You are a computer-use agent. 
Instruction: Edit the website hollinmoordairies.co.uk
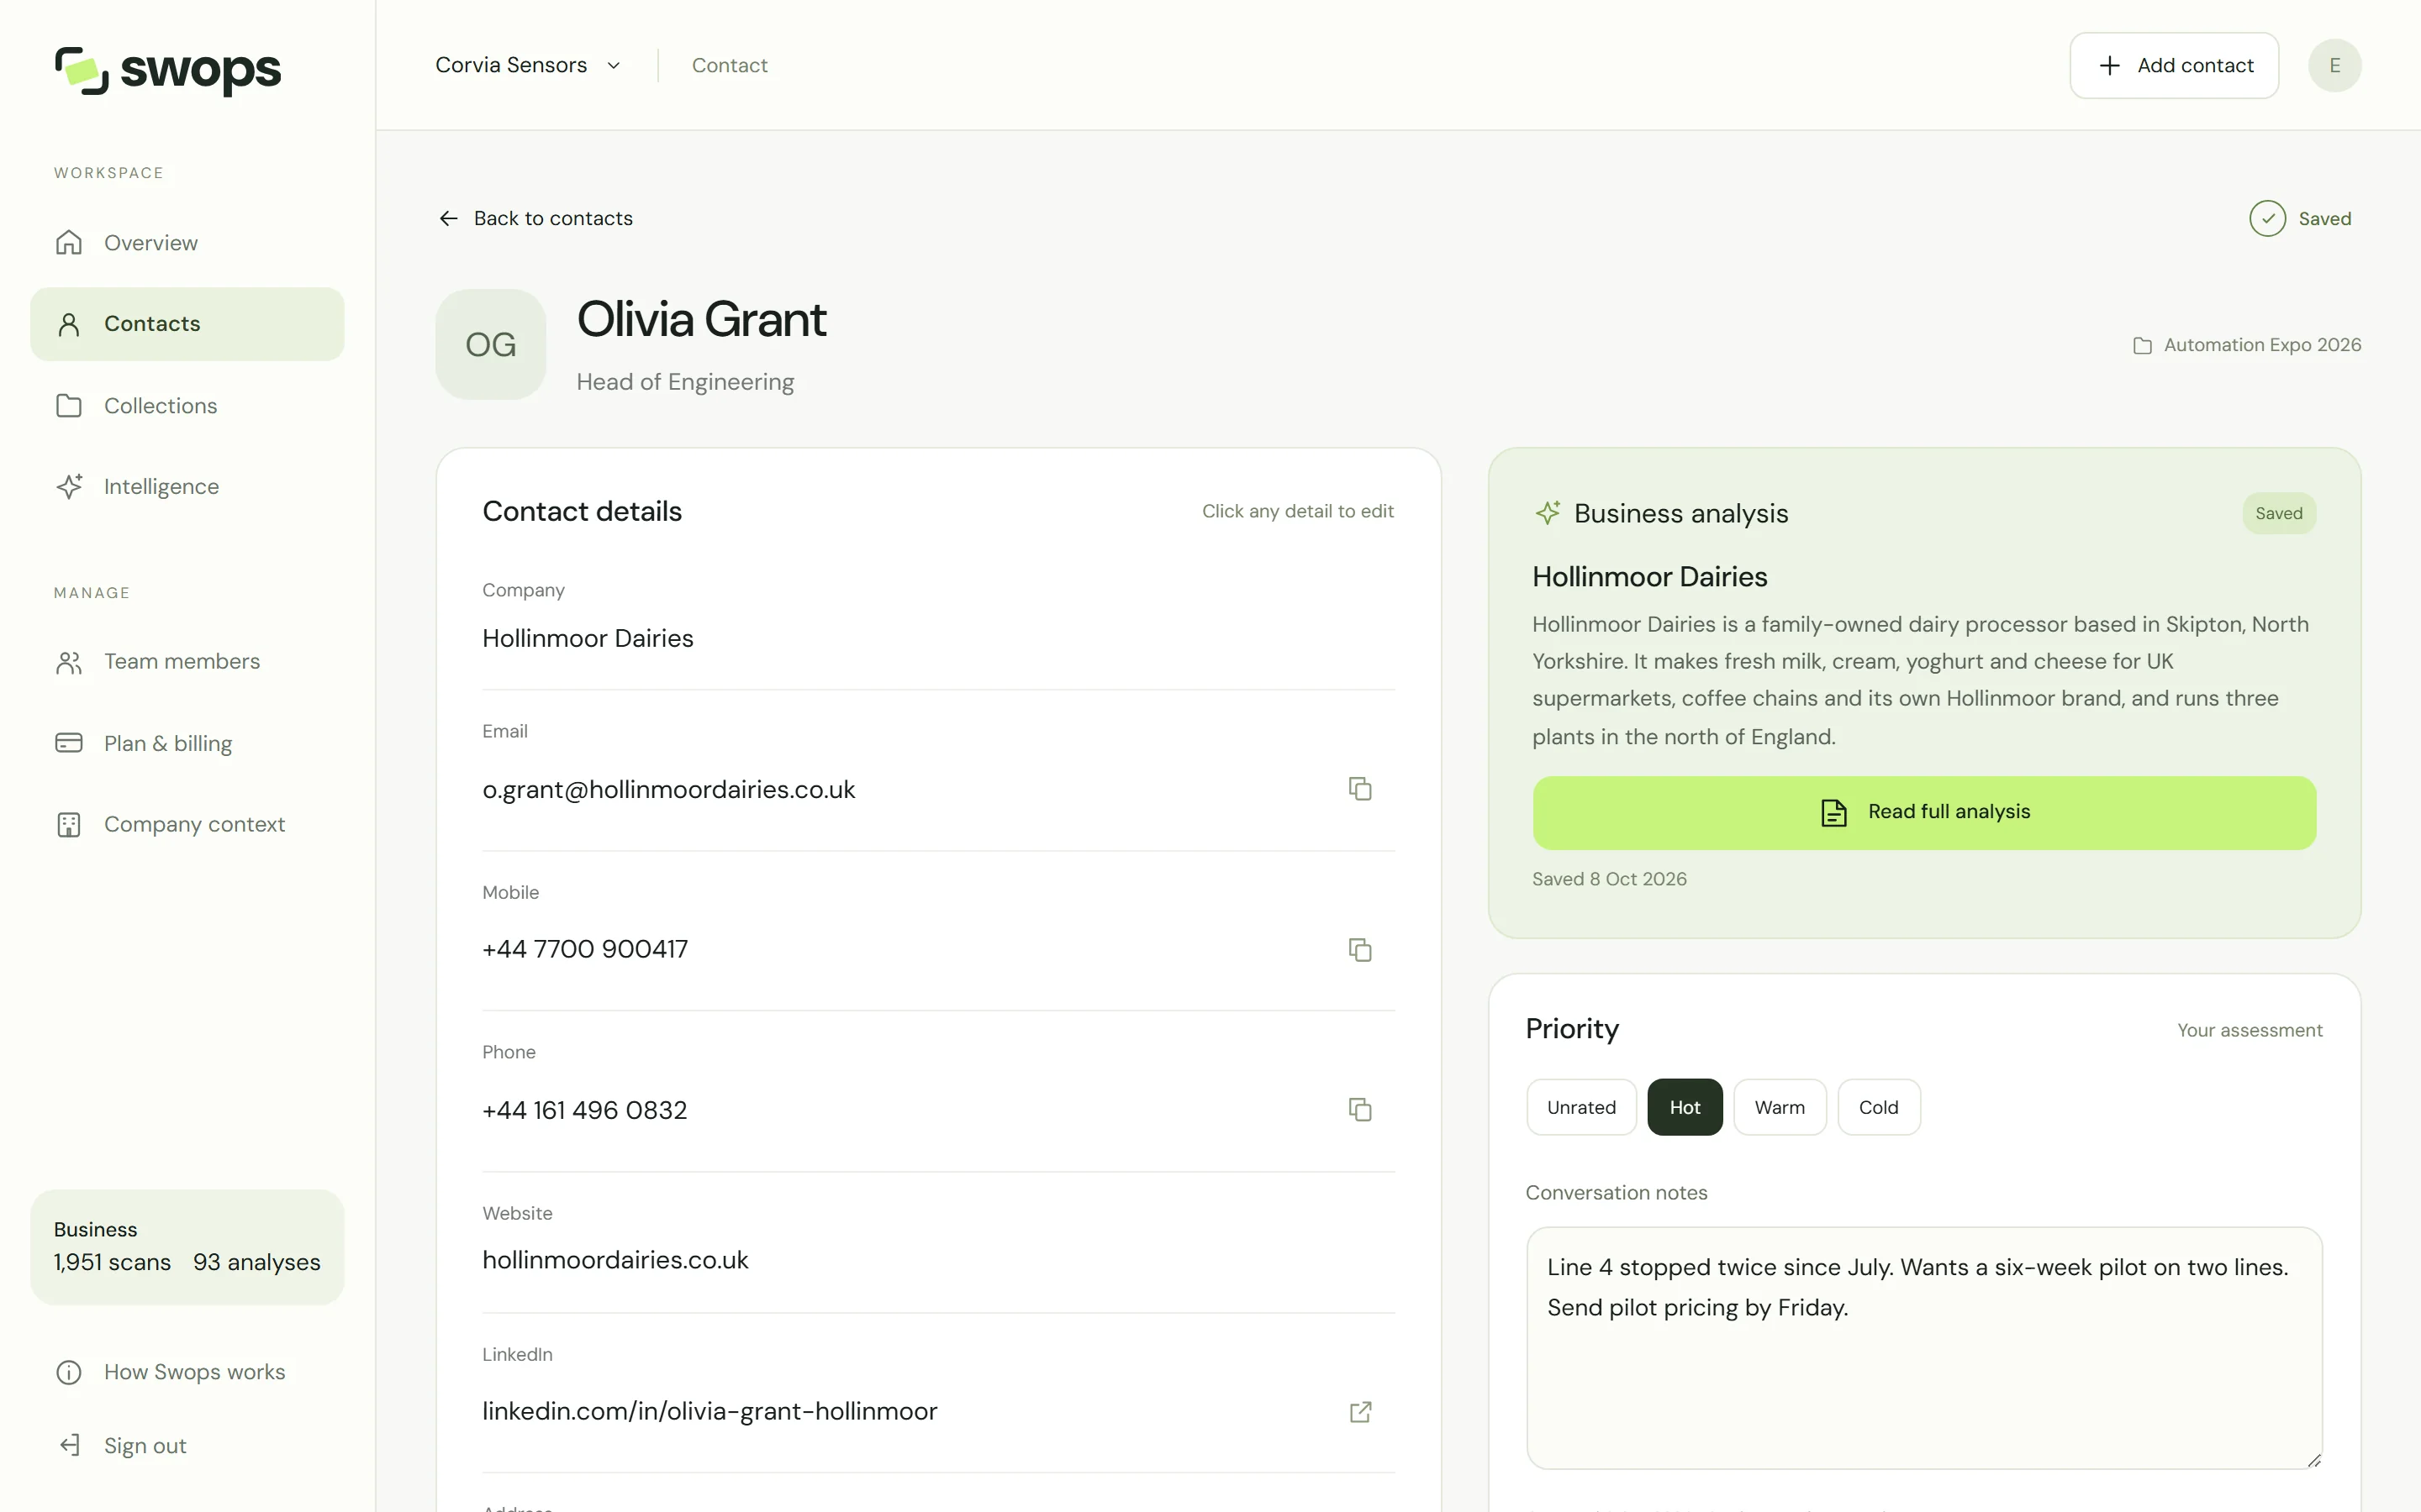click(x=615, y=1260)
